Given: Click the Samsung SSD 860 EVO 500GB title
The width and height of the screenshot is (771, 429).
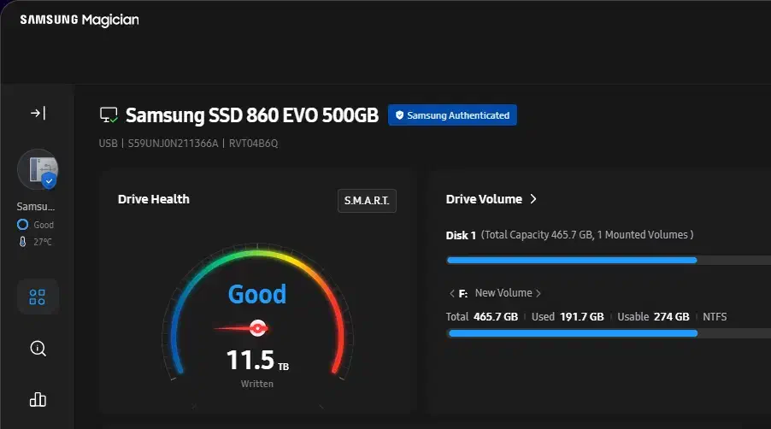Looking at the screenshot, I should click(x=252, y=115).
